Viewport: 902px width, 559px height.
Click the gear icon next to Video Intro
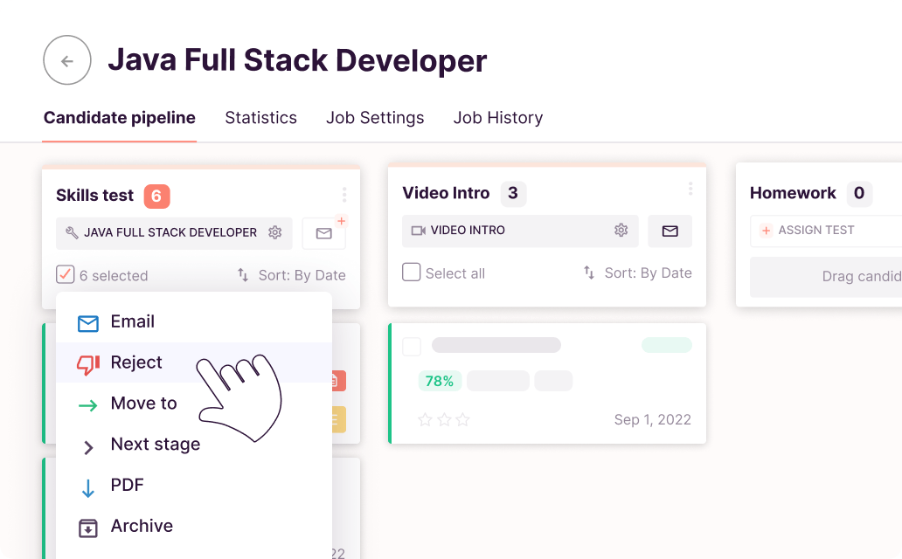click(621, 230)
